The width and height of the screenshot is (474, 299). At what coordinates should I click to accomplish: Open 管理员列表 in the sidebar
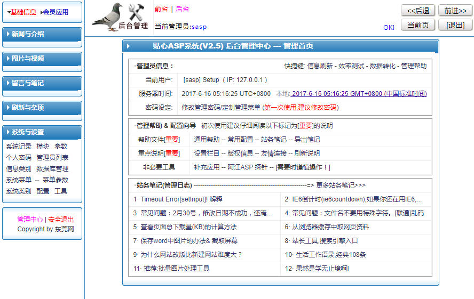click(x=52, y=158)
